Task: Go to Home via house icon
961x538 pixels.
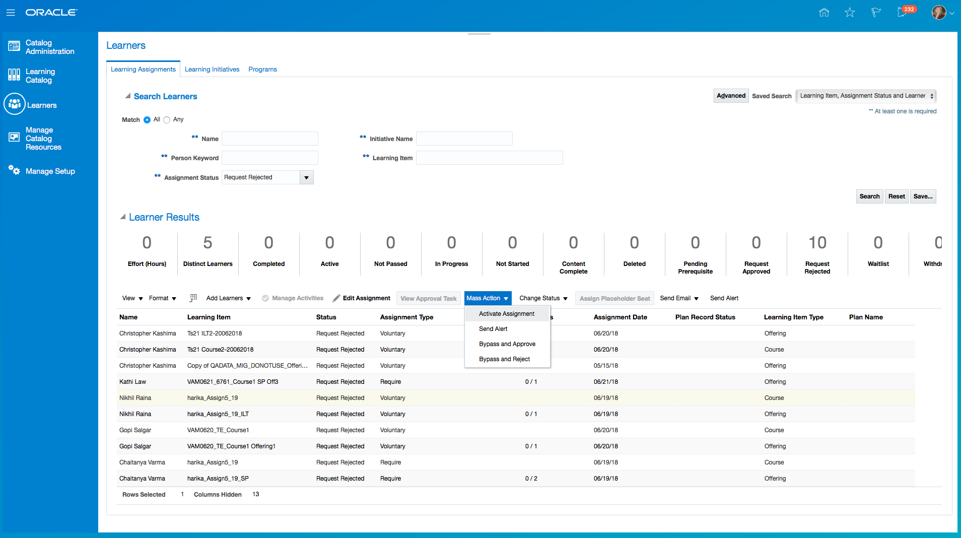Action: tap(824, 13)
